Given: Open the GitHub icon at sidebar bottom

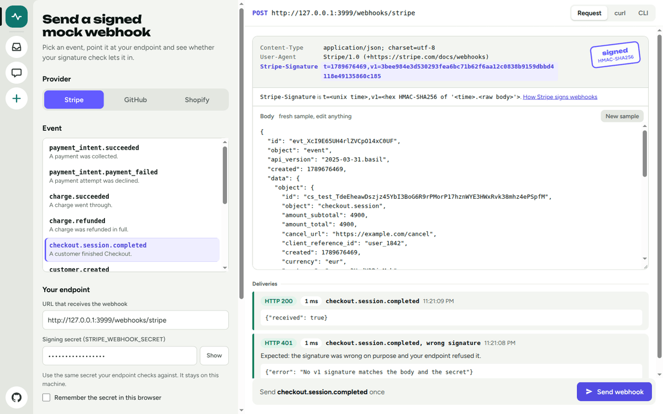Looking at the screenshot, I should [x=17, y=397].
